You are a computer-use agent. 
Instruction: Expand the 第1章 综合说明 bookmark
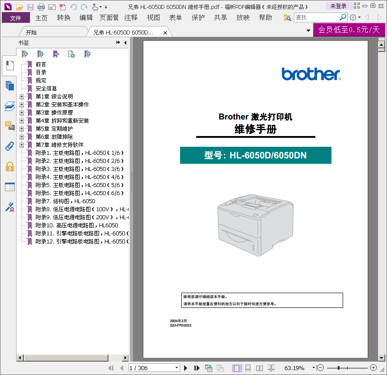click(21, 97)
